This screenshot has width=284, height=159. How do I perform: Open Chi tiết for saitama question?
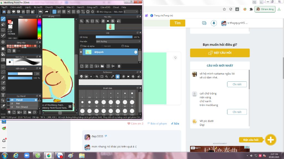(237, 84)
